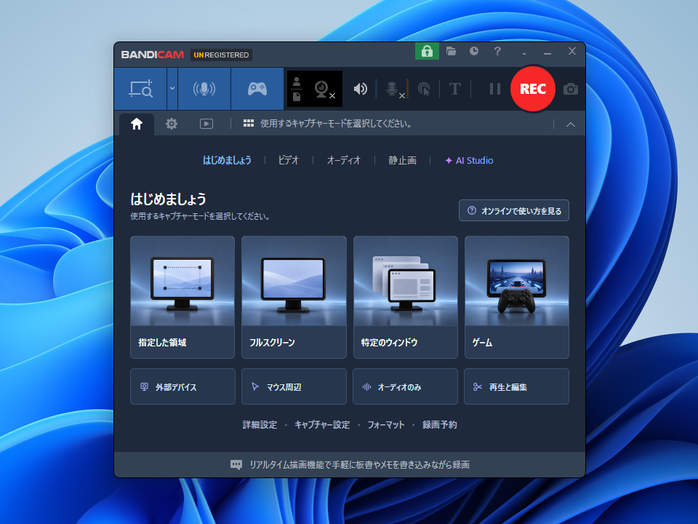The image size is (698, 524).
Task: Choose the 特定のウィンドウ capture card
Action: [406, 297]
